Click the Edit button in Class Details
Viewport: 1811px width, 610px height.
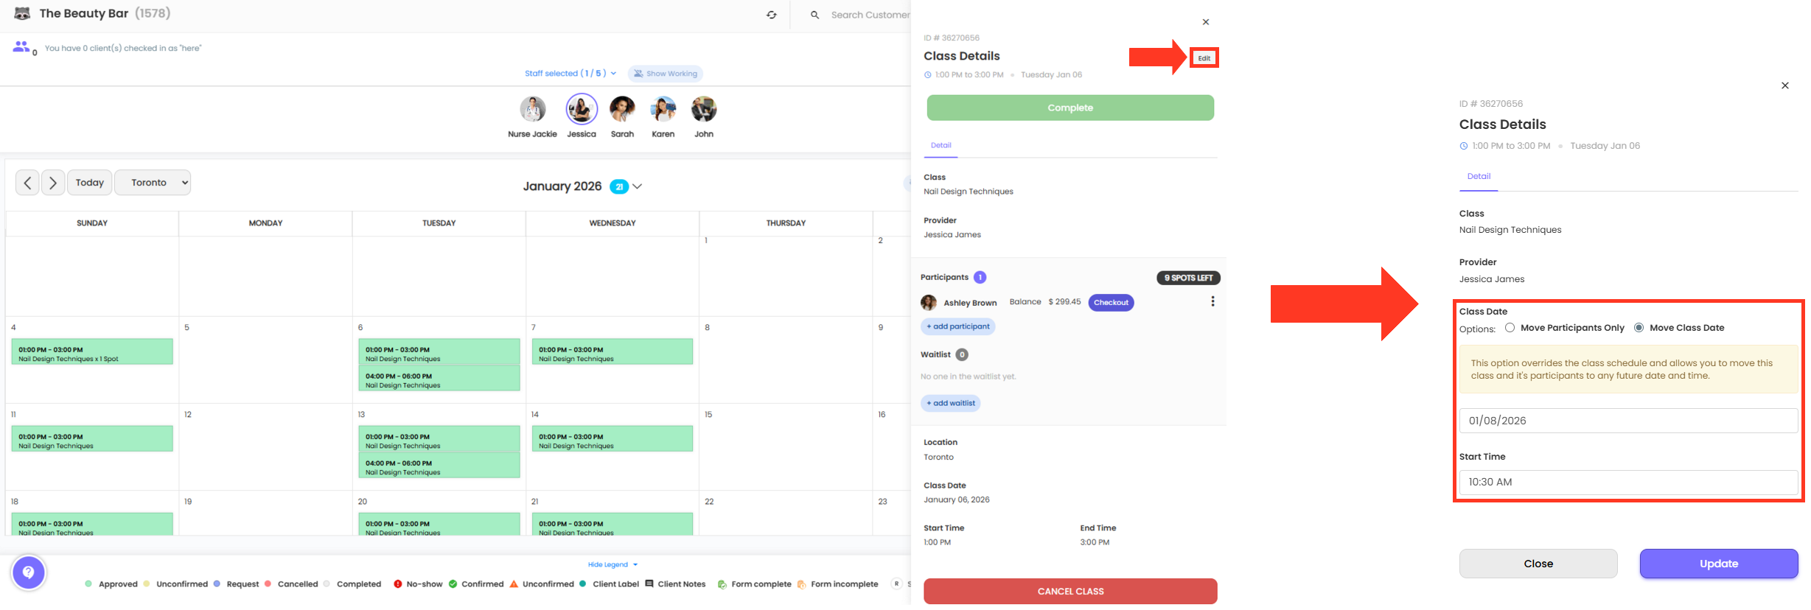pyautogui.click(x=1204, y=58)
